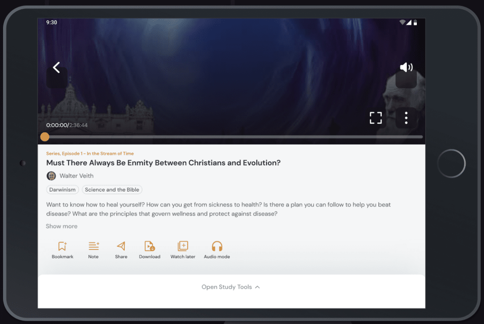Tap the back arrow on video

pyautogui.click(x=56, y=67)
